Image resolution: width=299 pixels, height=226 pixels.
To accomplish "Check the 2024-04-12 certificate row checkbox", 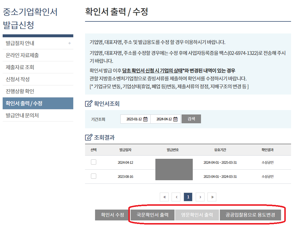I will coord(93,162).
